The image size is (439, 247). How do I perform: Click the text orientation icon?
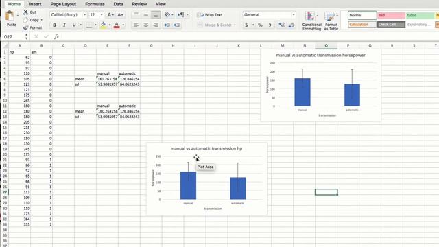tap(167, 14)
